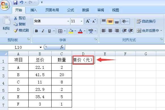This screenshot has width=165, height=110.
Task: Toggle Italic formatting
Action: pyautogui.click(x=43, y=31)
